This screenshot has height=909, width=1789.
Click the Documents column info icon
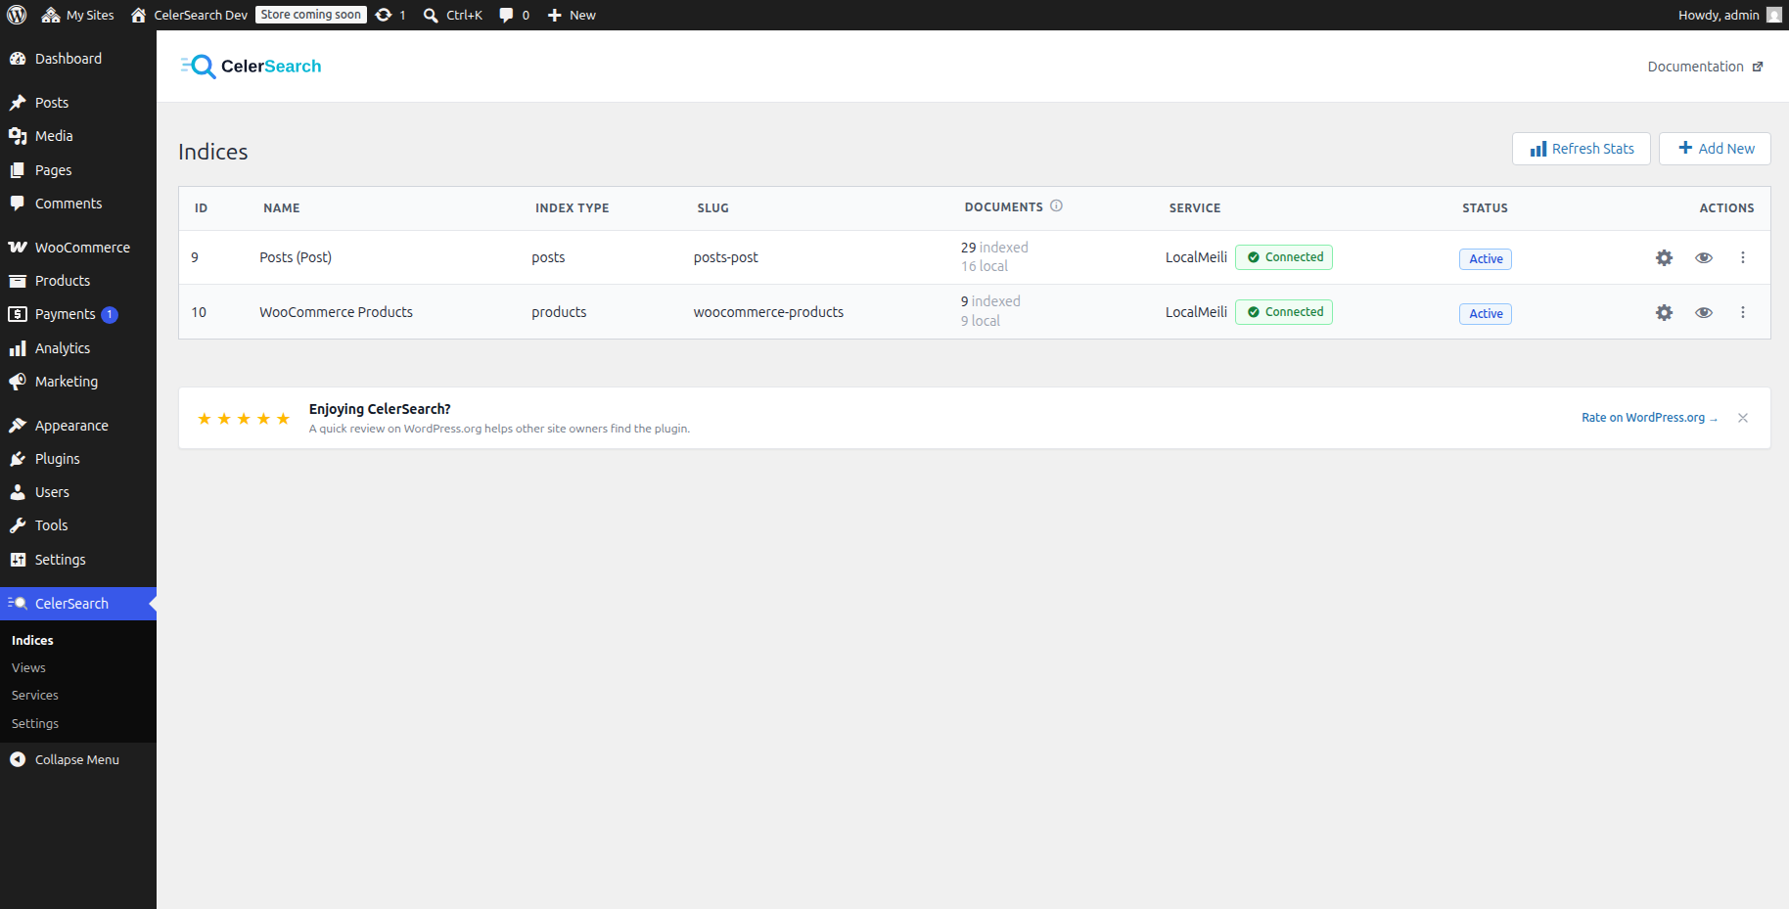tap(1057, 206)
